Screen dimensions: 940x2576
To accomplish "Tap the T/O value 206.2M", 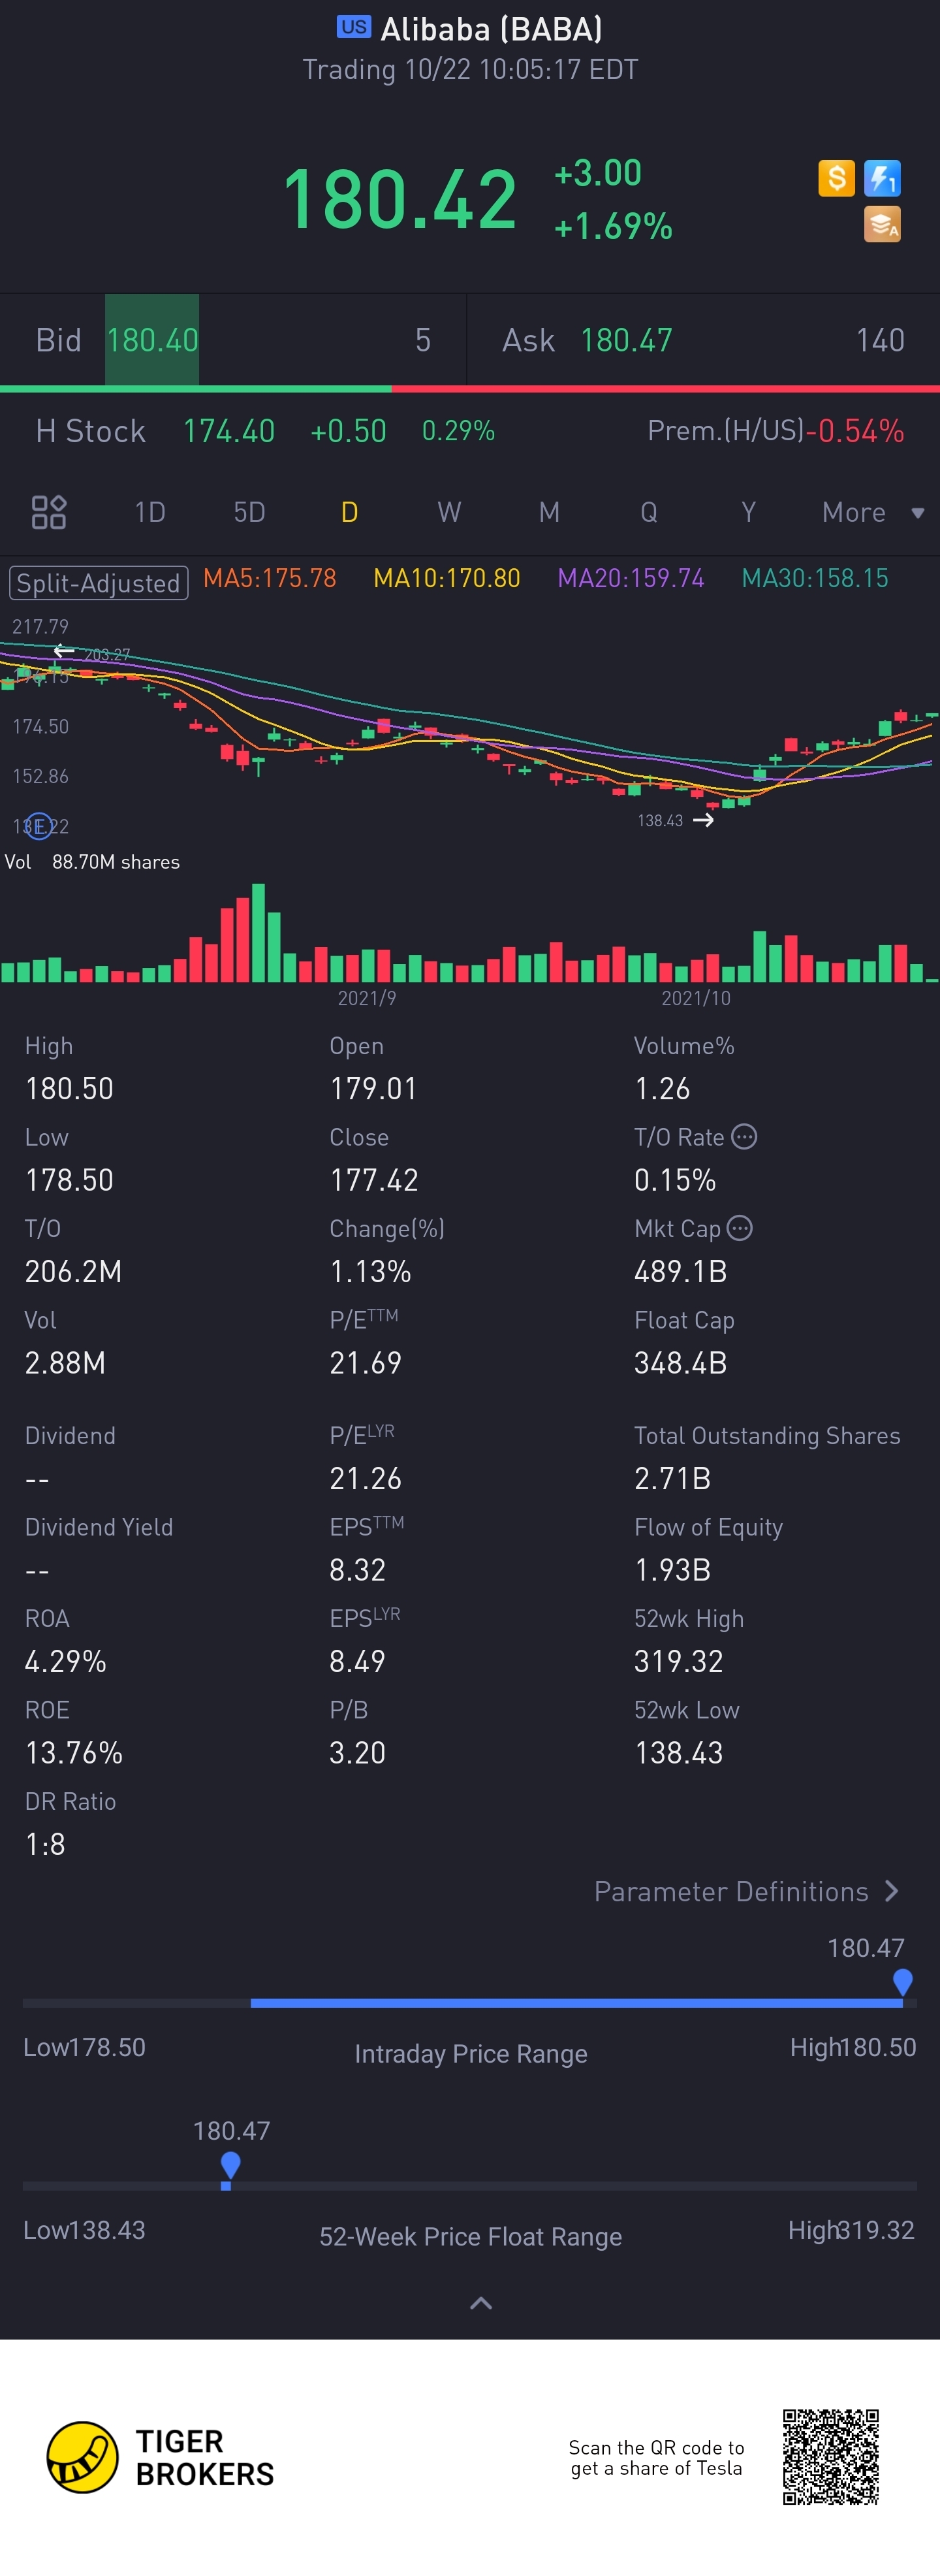I will click(x=73, y=1271).
